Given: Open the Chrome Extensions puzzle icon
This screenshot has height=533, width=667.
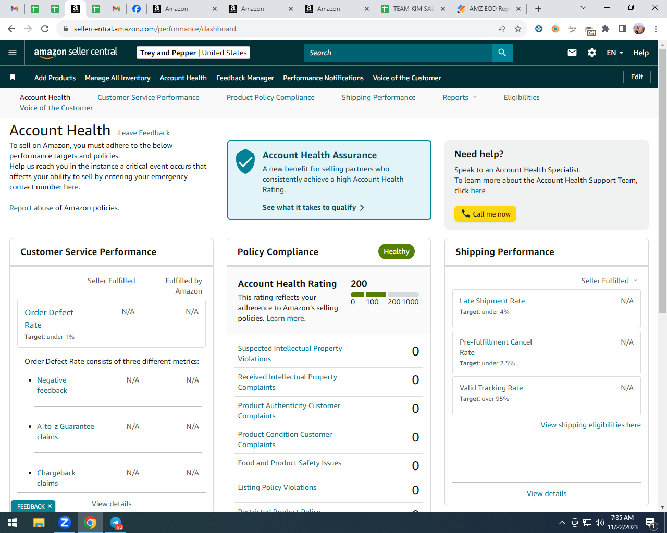Looking at the screenshot, I should (x=606, y=29).
